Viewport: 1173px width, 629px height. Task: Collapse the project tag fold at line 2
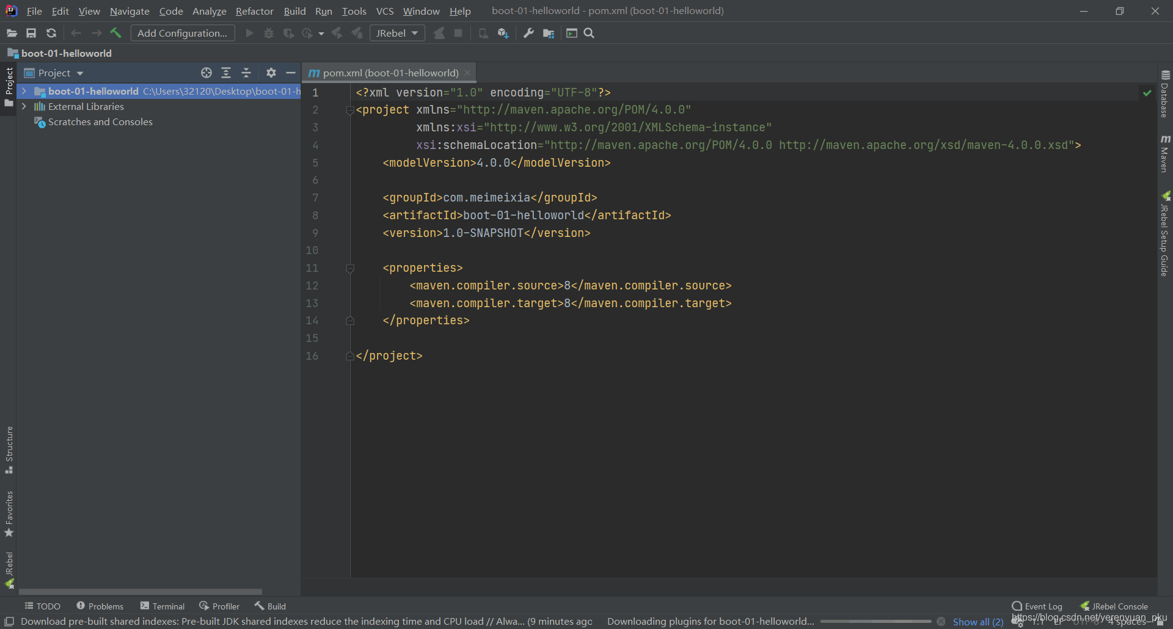(x=350, y=110)
